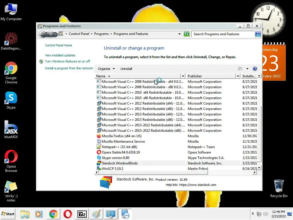
Task: Sort by Name column header
Action: point(138,76)
